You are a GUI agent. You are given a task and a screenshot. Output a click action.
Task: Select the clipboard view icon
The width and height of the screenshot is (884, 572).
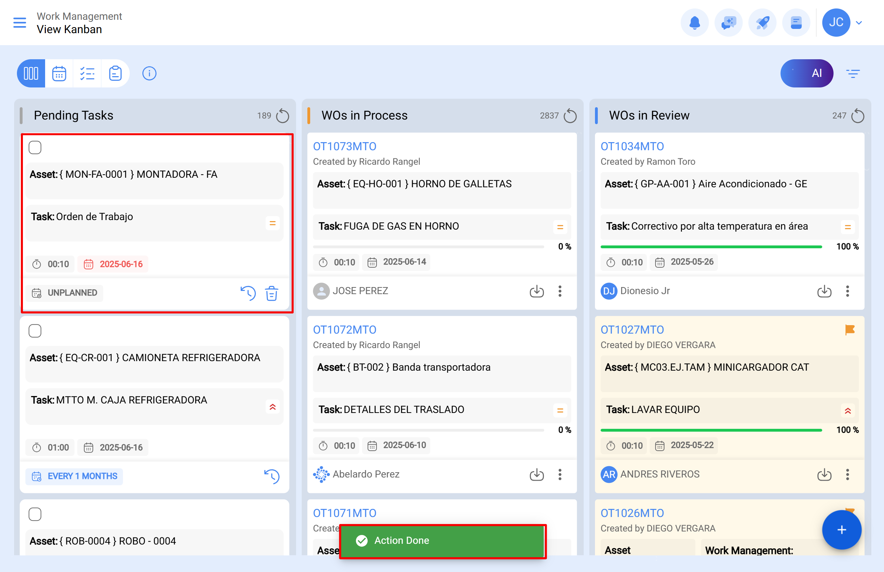click(115, 73)
